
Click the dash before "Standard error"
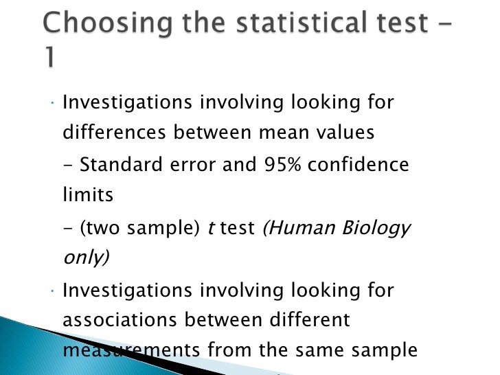[68, 166]
